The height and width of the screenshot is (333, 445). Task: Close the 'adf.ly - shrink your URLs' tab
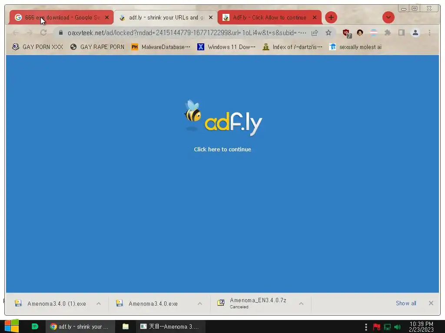(211, 17)
